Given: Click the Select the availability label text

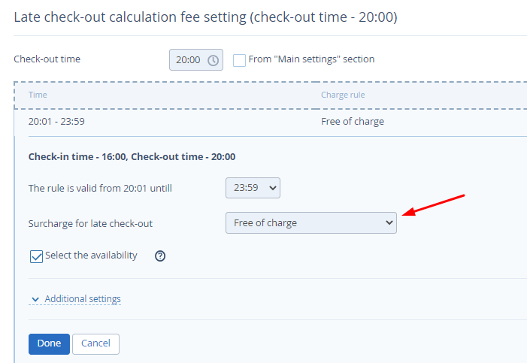Looking at the screenshot, I should coord(91,256).
